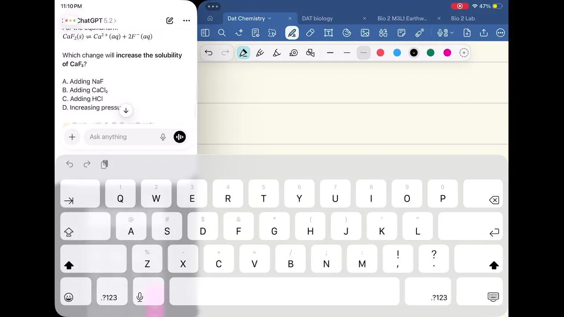
Task: Tap the return key
Action: [x=470, y=226]
